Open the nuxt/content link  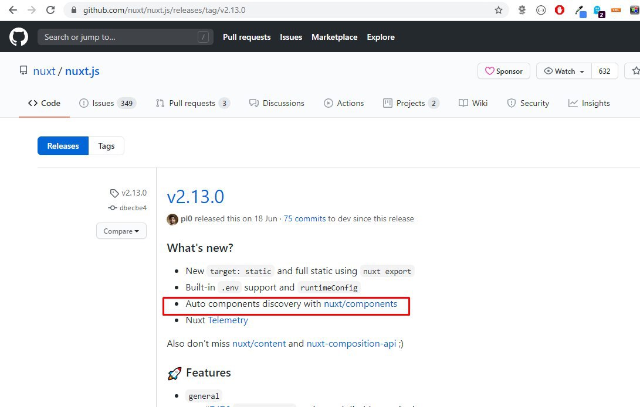click(259, 344)
